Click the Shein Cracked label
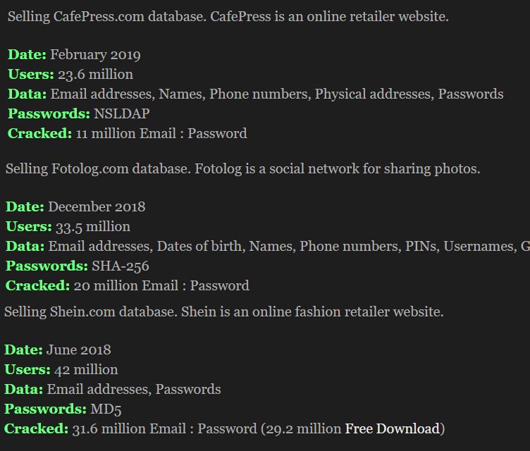Viewport: 530px width, 451px height. click(x=36, y=429)
